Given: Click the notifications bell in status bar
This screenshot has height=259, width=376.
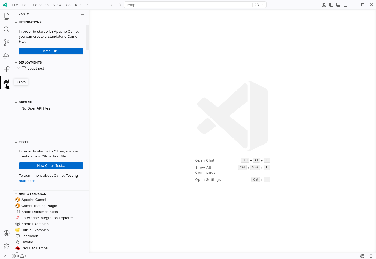Looking at the screenshot, I should (371, 256).
